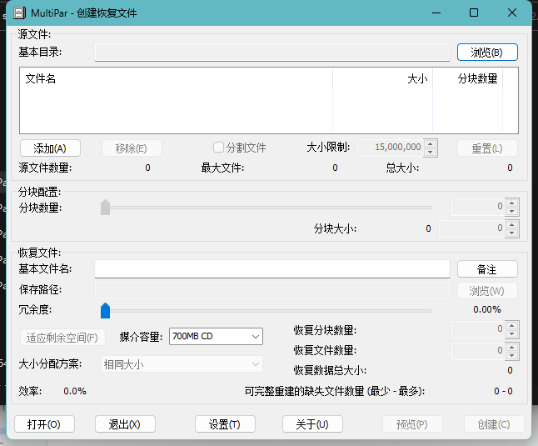Screen dimensions: 538x446
Task: Close the MultiPar window
Action: (512, 13)
